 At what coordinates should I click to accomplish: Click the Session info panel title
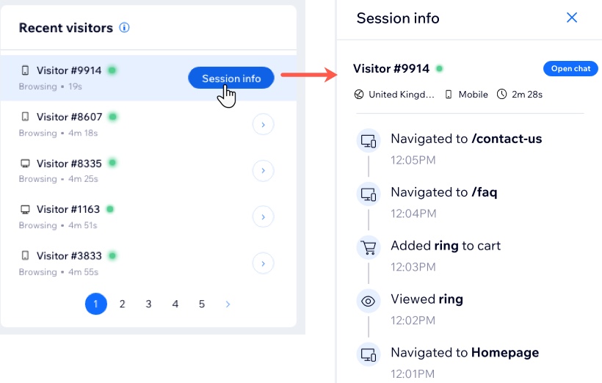point(398,18)
